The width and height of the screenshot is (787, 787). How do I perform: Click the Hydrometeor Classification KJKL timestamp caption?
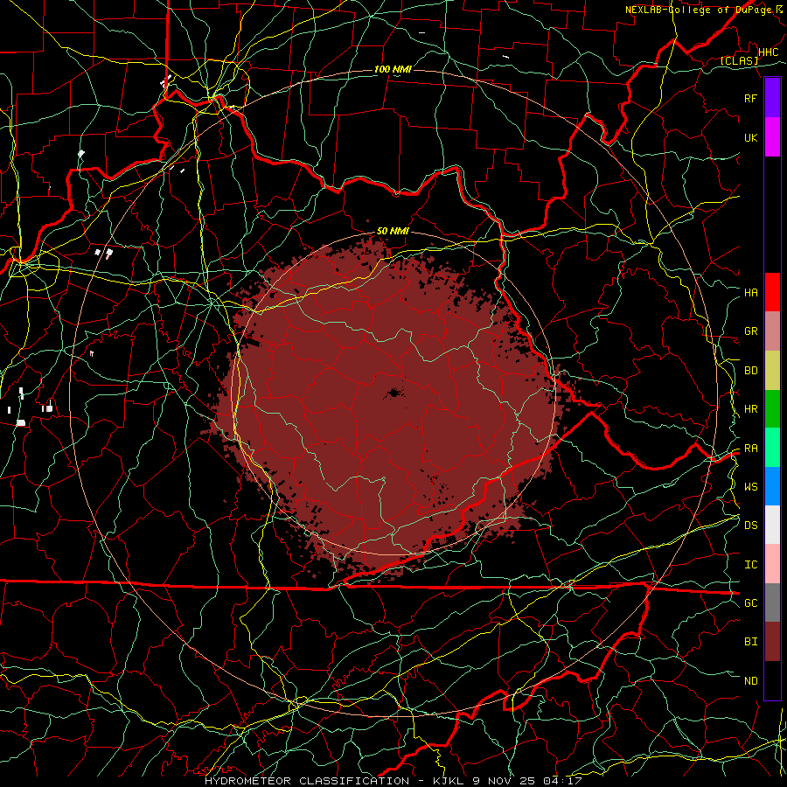393,781
